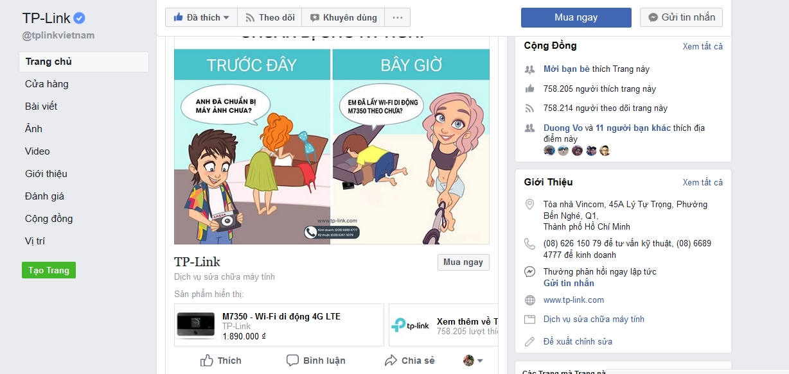This screenshot has width=789, height=374.
Task: Click the Mua ngay button under the post
Action: coord(463,262)
